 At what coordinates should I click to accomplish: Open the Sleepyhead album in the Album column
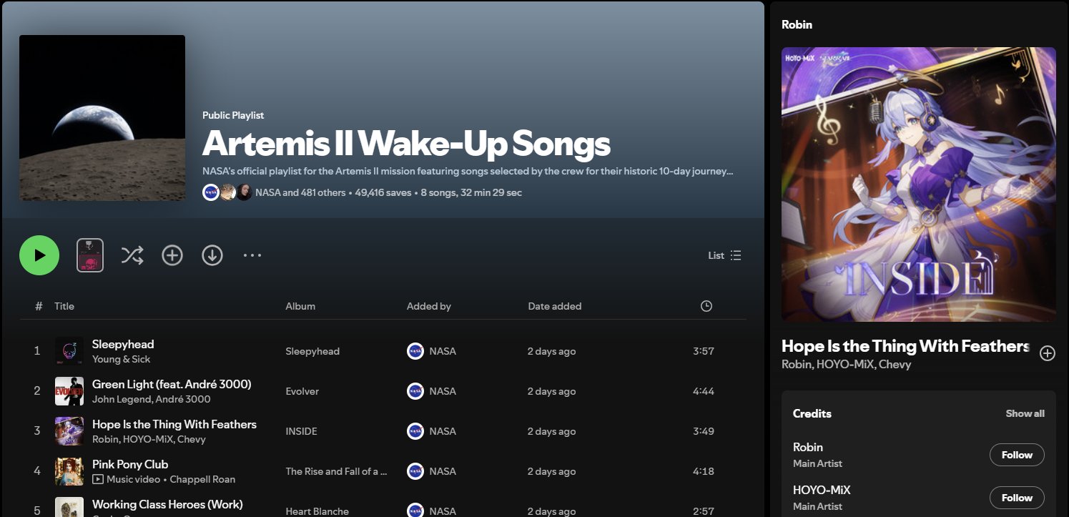[x=312, y=351]
